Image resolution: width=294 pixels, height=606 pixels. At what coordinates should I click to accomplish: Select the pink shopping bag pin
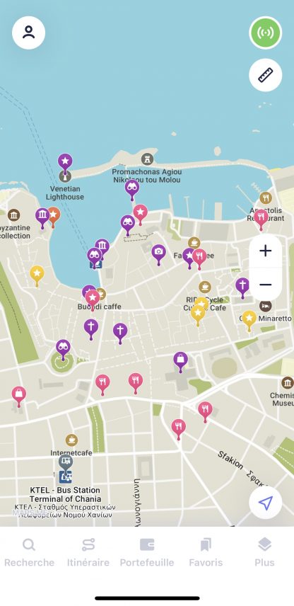pyautogui.click(x=19, y=395)
